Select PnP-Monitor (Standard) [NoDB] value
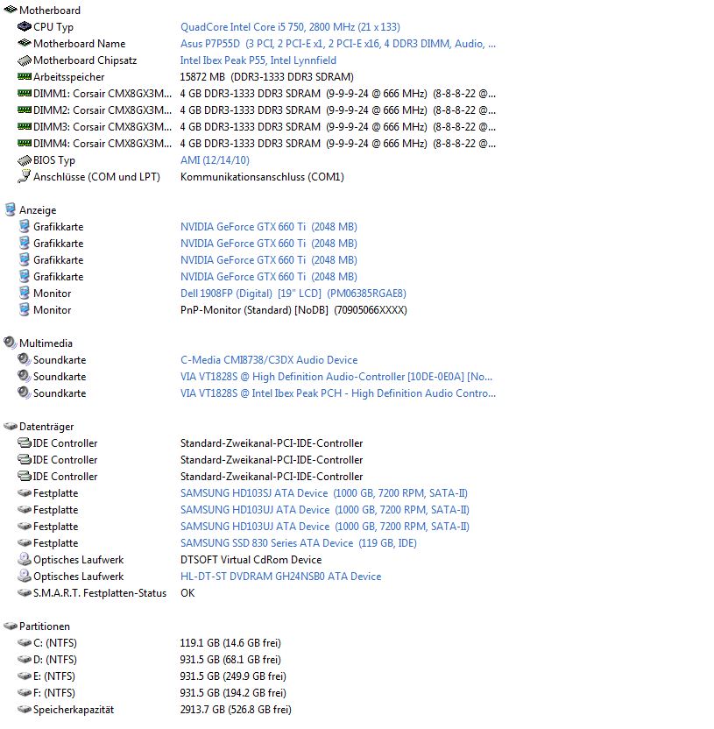714x729 pixels. point(293,310)
